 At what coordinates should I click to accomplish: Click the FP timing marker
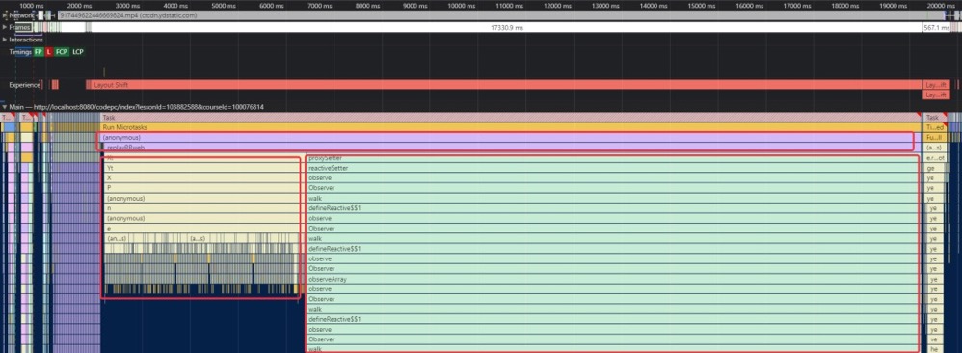[x=39, y=52]
